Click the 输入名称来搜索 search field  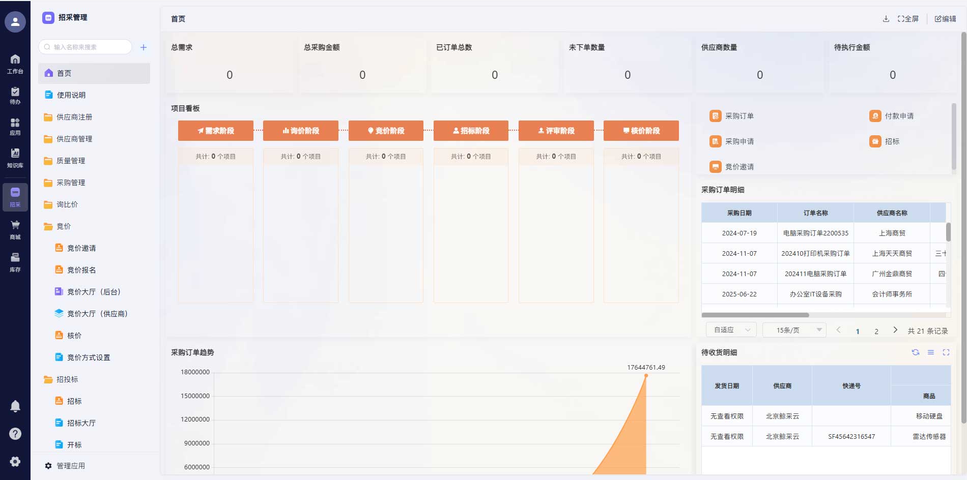tap(87, 47)
